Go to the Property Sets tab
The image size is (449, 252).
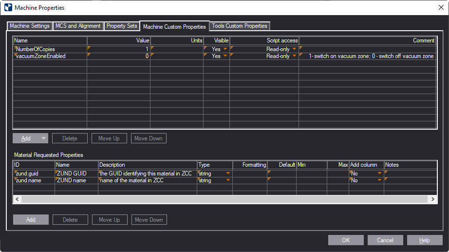tap(122, 26)
